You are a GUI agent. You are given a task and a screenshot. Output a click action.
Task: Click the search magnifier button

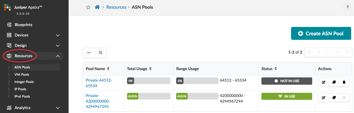pyautogui.click(x=100, y=52)
